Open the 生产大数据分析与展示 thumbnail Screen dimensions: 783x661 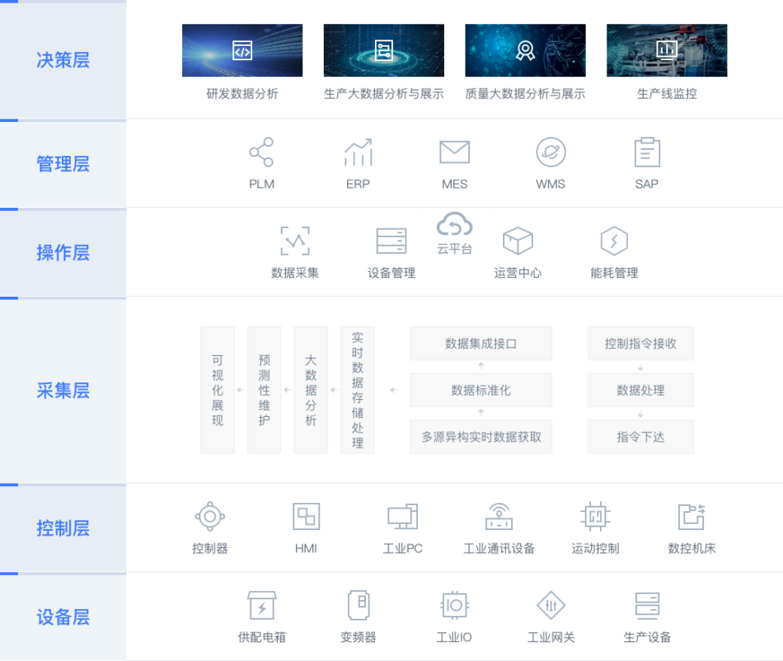click(383, 50)
